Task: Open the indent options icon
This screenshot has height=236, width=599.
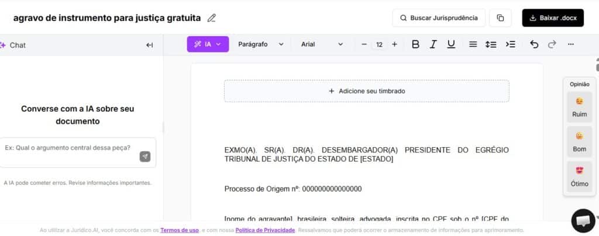Action: point(510,44)
